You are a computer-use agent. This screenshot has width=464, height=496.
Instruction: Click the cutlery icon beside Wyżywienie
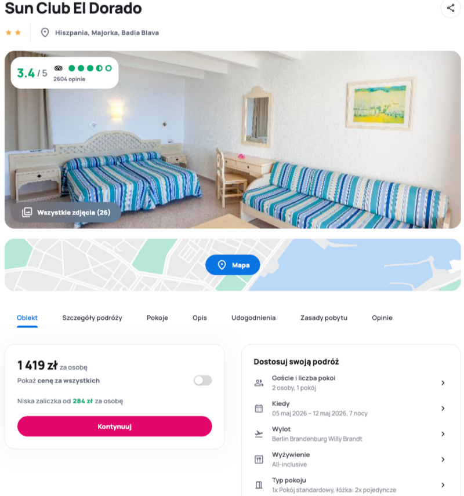(x=259, y=459)
